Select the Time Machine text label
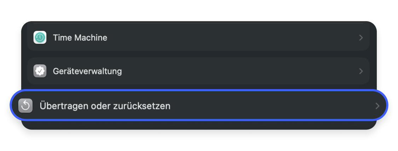398x151 pixels. pos(80,37)
